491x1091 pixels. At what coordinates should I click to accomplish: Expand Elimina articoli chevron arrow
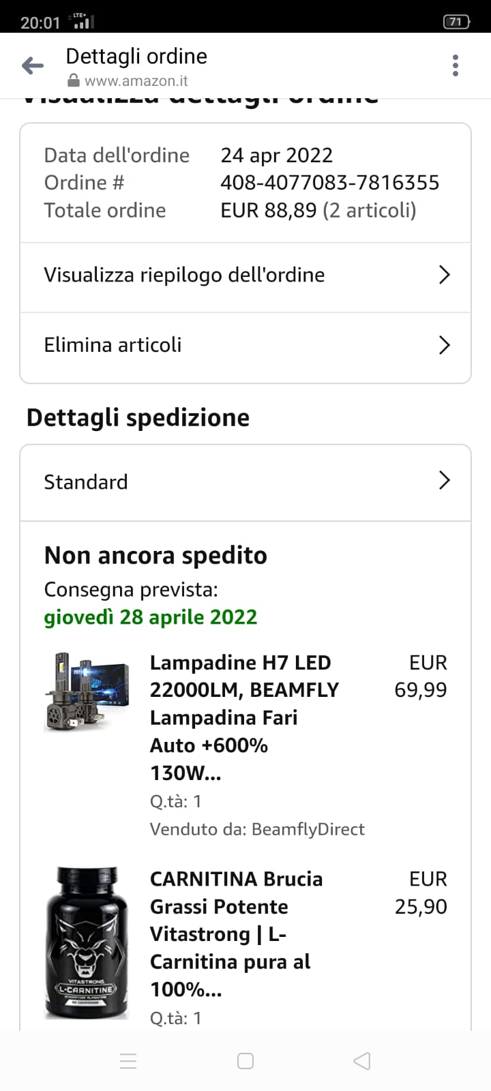444,345
